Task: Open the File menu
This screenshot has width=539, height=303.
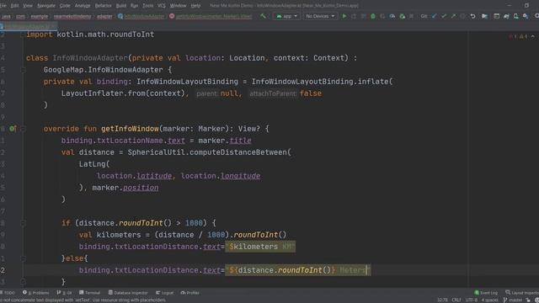Action: tap(3, 6)
